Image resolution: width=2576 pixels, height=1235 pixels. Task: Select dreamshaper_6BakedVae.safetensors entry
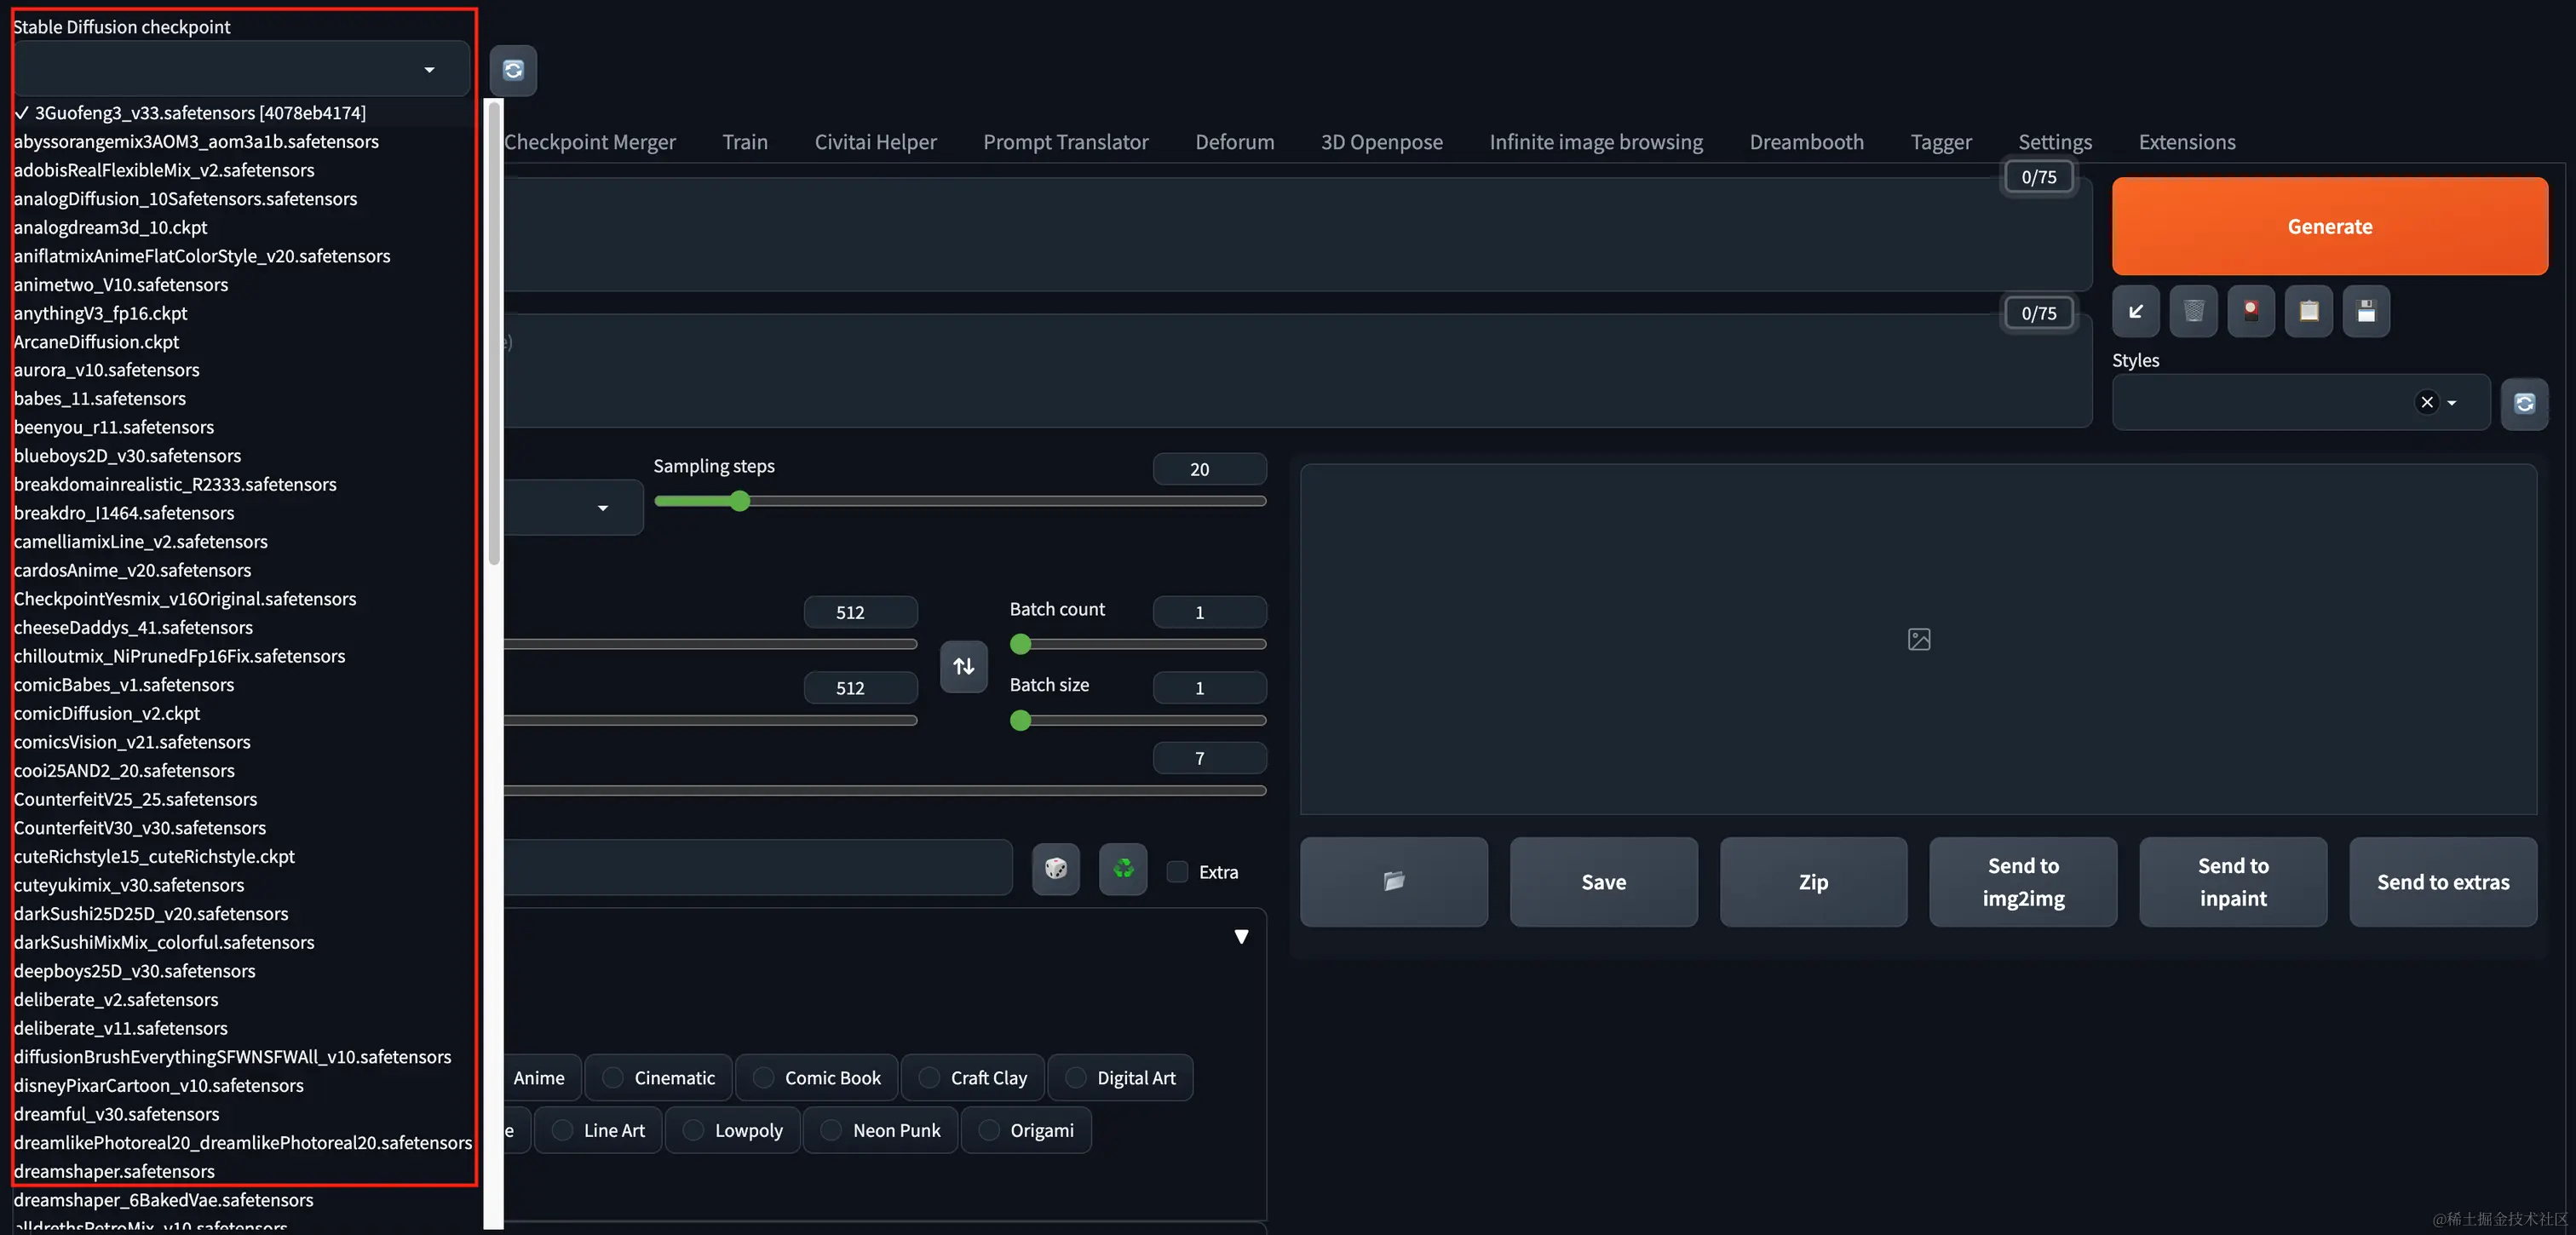click(x=163, y=1199)
